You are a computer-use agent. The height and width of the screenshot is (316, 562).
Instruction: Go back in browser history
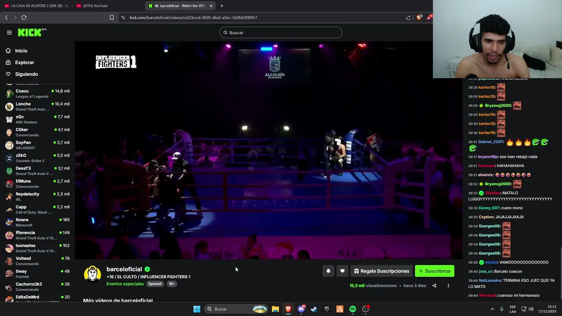click(7, 18)
